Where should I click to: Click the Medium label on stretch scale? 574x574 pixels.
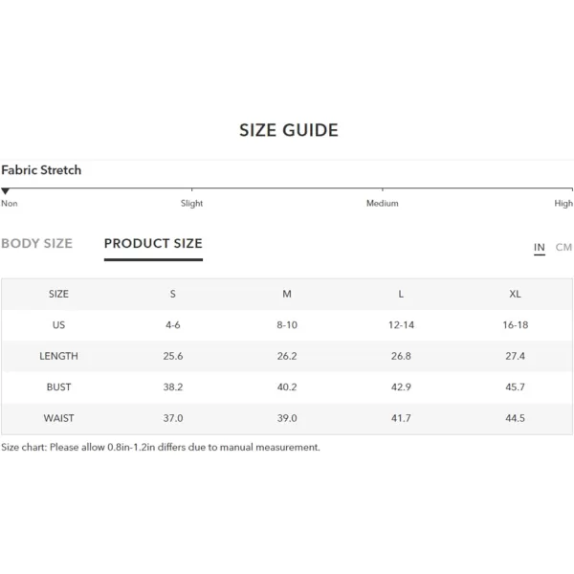tap(382, 203)
